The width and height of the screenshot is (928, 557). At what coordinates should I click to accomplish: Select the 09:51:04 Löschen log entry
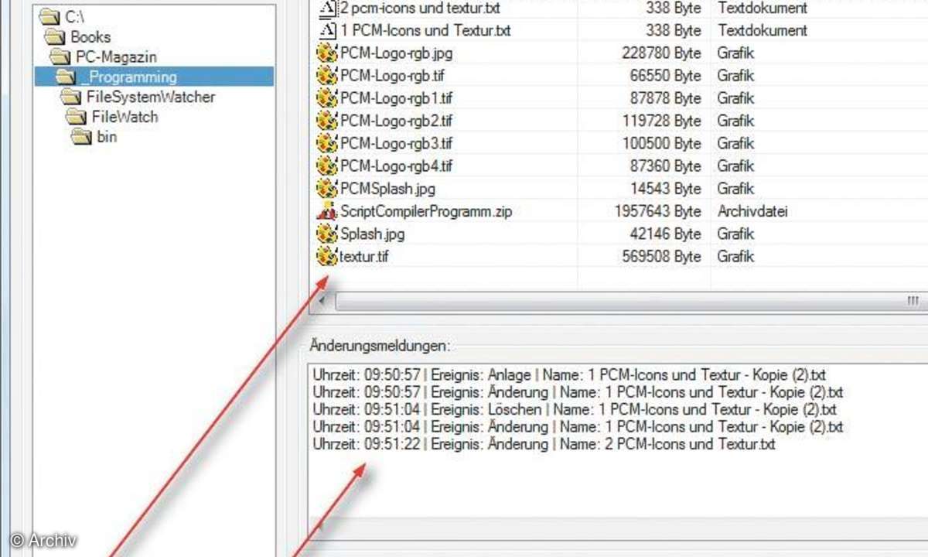tap(575, 409)
